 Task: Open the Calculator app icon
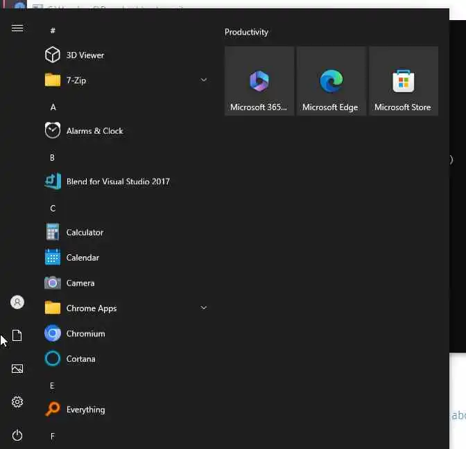click(x=53, y=232)
